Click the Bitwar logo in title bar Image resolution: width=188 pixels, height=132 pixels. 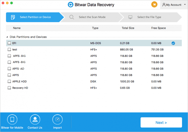point(70,5)
